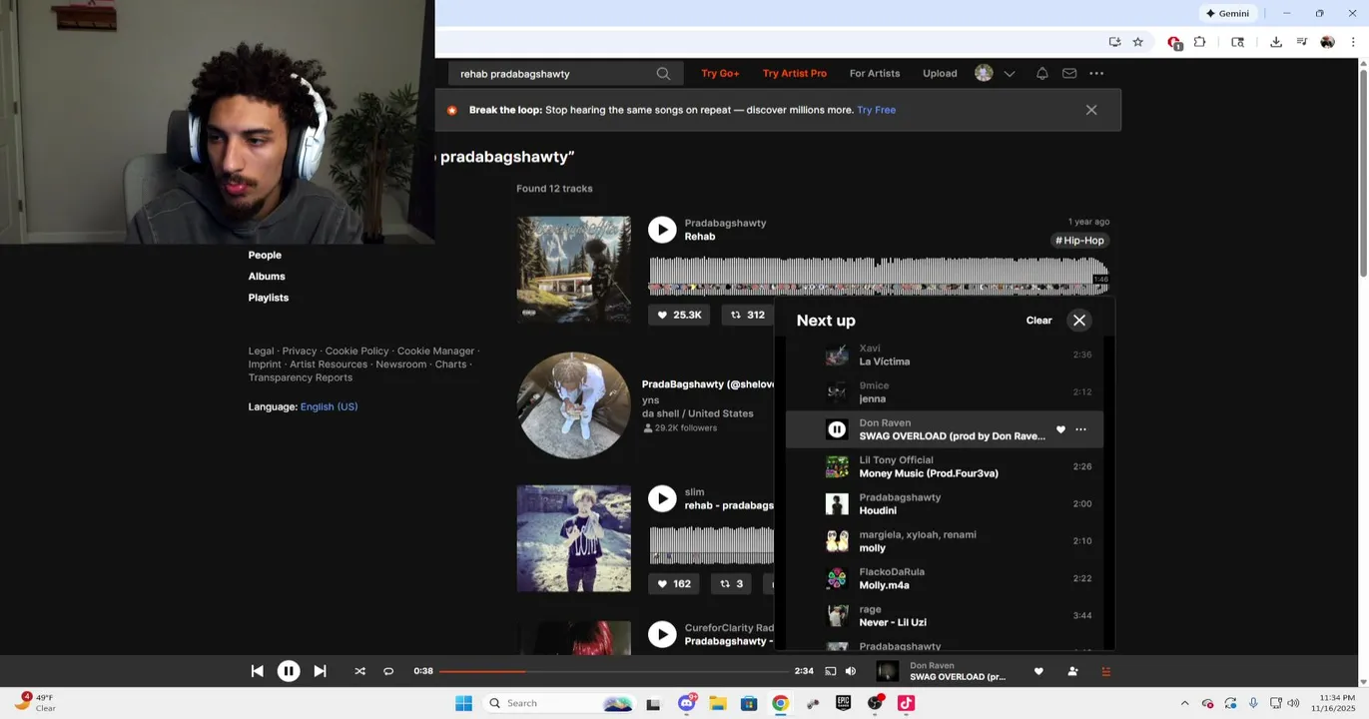Image resolution: width=1369 pixels, height=719 pixels.
Task: Open Try Artist Pro link
Action: [x=795, y=74]
